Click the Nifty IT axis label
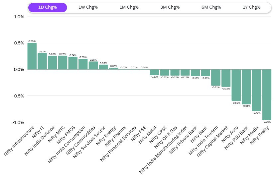The height and width of the screenshot is (177, 276). point(38,132)
